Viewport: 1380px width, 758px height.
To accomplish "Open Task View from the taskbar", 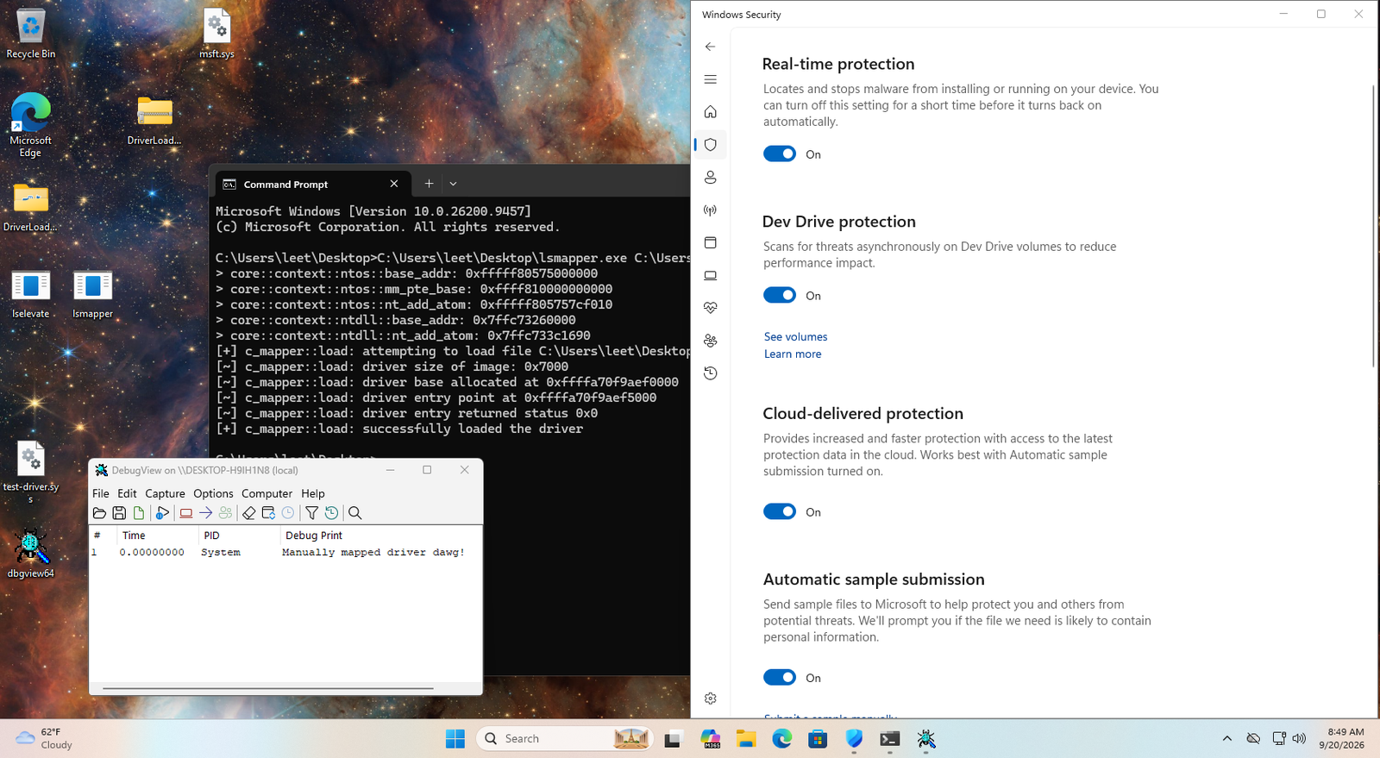I will coord(673,739).
